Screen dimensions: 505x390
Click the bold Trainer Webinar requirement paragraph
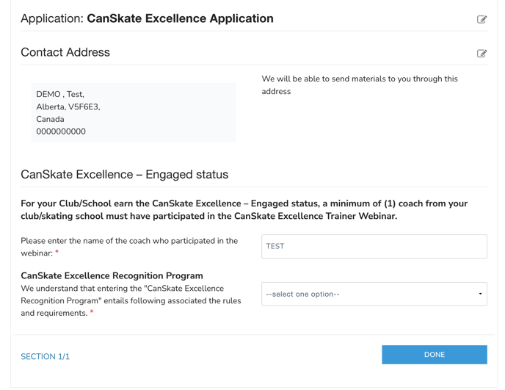[244, 210]
